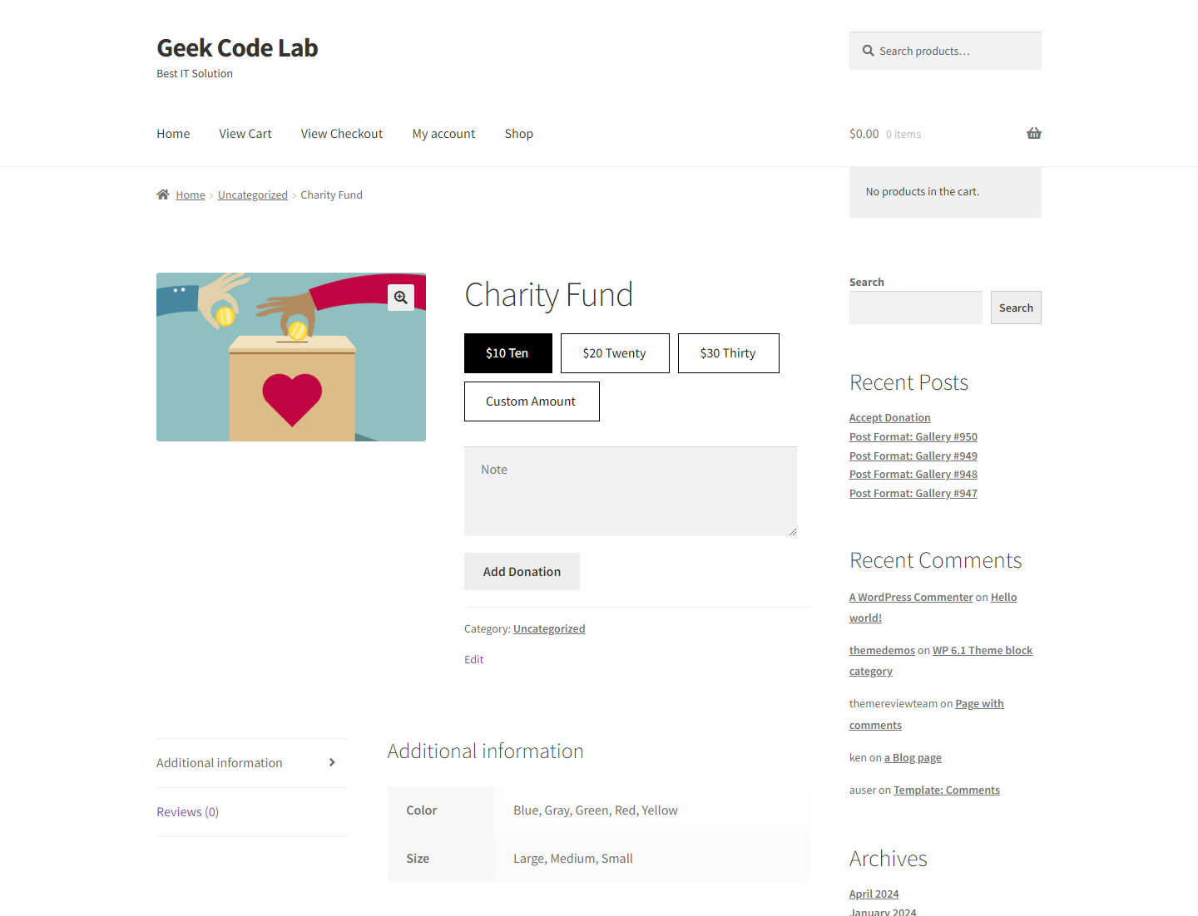Screen dimensions: 1198x916
Task: Open the Shop menu item
Action: (519, 134)
